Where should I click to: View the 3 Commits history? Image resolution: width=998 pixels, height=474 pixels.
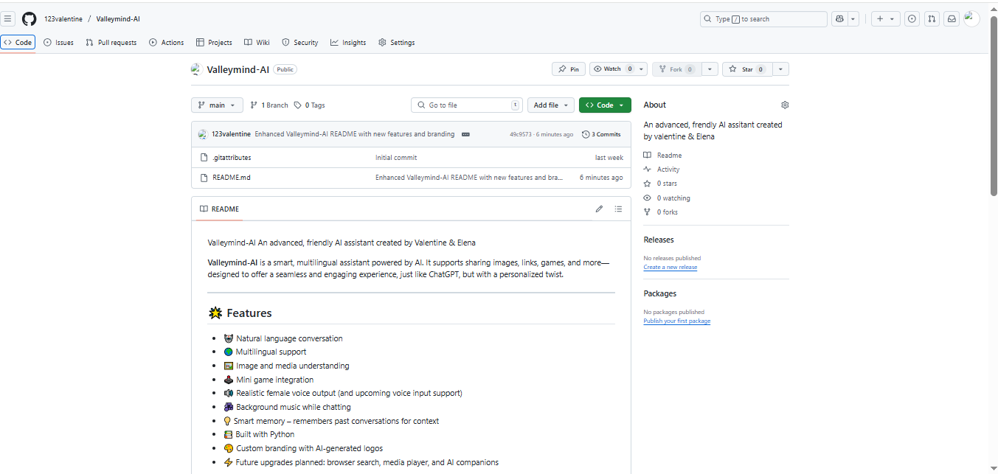[602, 134]
